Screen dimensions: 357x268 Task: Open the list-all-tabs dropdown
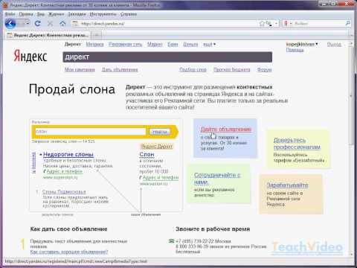point(352,36)
